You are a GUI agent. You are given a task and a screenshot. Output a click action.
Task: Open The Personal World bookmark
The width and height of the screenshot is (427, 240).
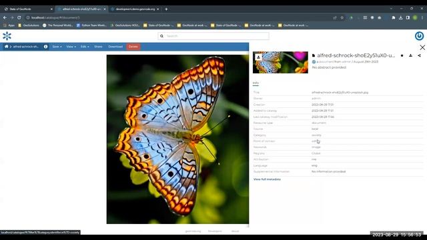[58, 25]
